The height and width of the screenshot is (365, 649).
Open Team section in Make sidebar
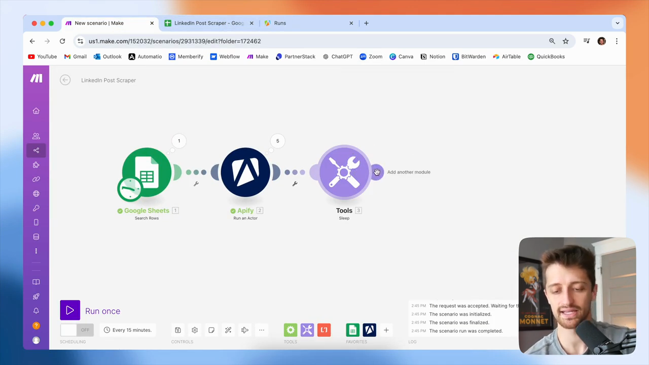tap(36, 136)
